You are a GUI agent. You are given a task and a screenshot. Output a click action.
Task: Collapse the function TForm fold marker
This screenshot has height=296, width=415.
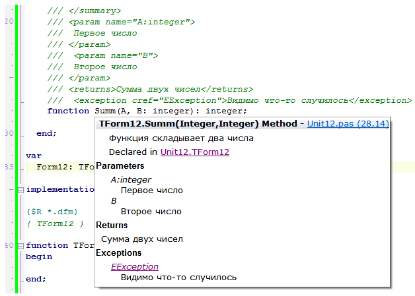[x=20, y=246]
